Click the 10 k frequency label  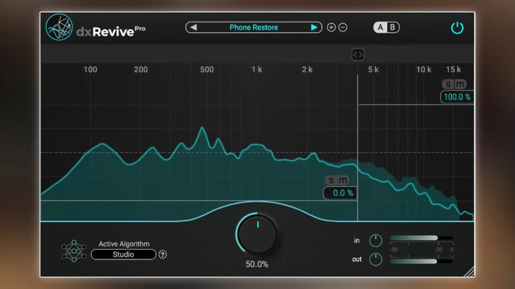click(424, 69)
